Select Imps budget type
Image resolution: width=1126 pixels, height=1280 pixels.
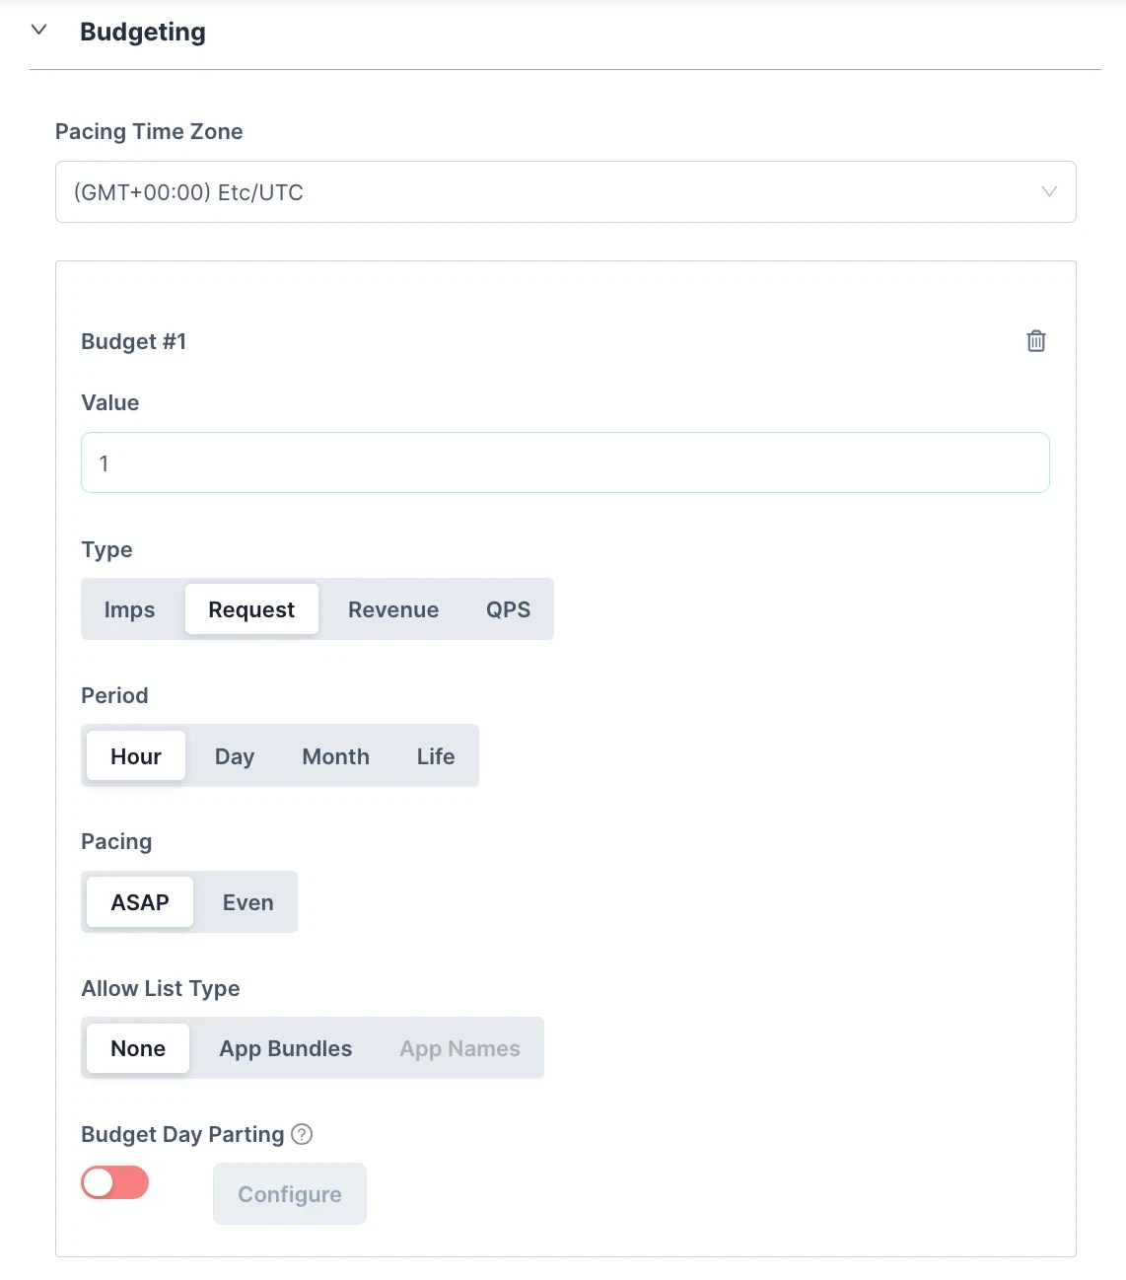click(130, 609)
